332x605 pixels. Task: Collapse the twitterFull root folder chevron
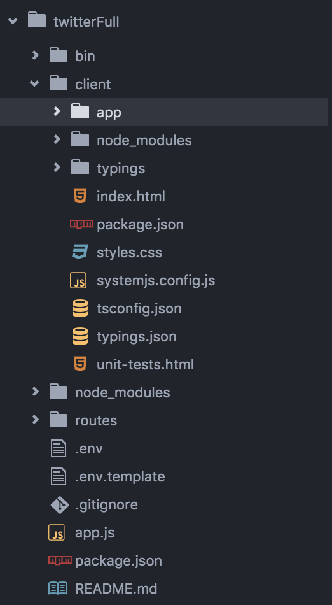(13, 21)
